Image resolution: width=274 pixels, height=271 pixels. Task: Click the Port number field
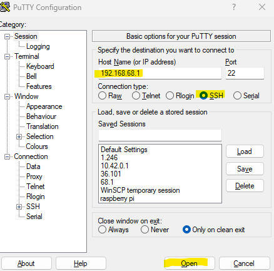click(x=245, y=73)
